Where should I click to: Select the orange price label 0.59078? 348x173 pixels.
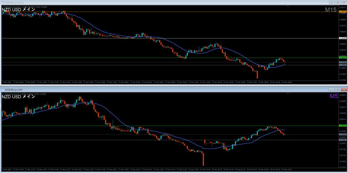pyautogui.click(x=343, y=12)
